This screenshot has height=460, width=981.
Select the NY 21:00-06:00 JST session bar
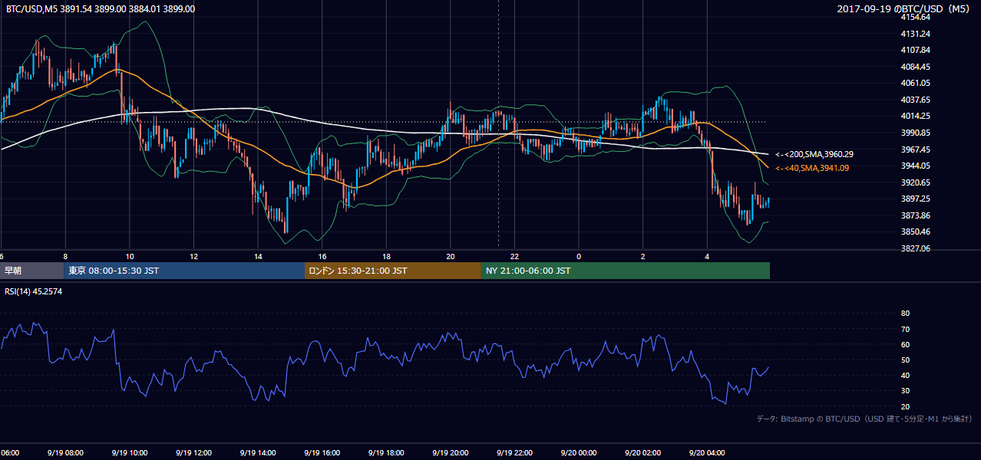pos(626,271)
